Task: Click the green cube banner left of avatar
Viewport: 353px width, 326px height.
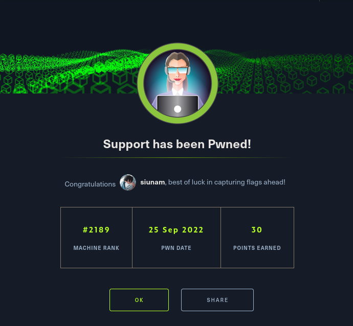Action: (69, 72)
